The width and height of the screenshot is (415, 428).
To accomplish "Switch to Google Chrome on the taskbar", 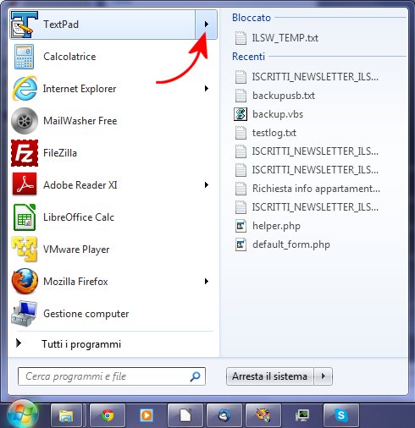I will point(108,415).
